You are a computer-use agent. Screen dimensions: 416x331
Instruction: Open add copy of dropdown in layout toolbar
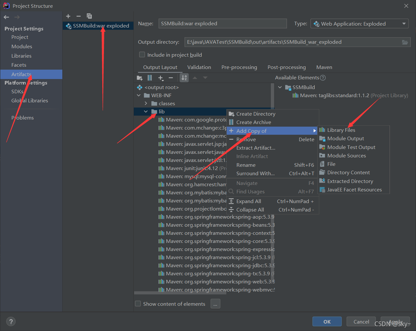161,78
